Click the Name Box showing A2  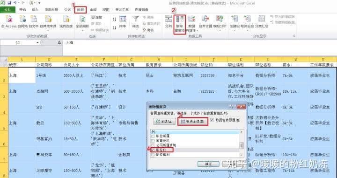click(18, 43)
